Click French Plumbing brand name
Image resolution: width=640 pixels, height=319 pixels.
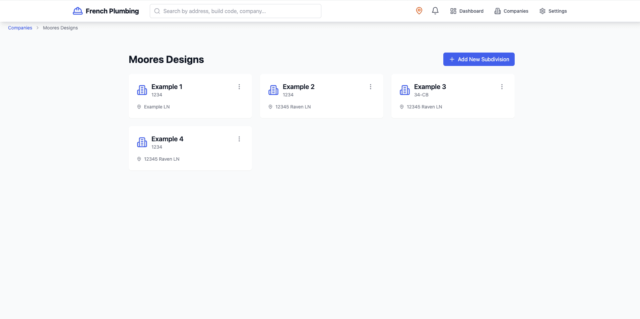[x=112, y=11]
